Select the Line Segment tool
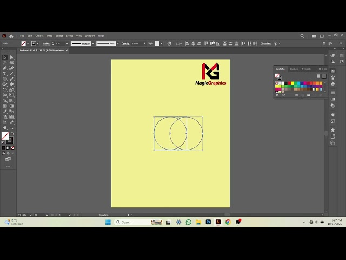The width and height of the screenshot is (346, 260). pyautogui.click(x=12, y=74)
